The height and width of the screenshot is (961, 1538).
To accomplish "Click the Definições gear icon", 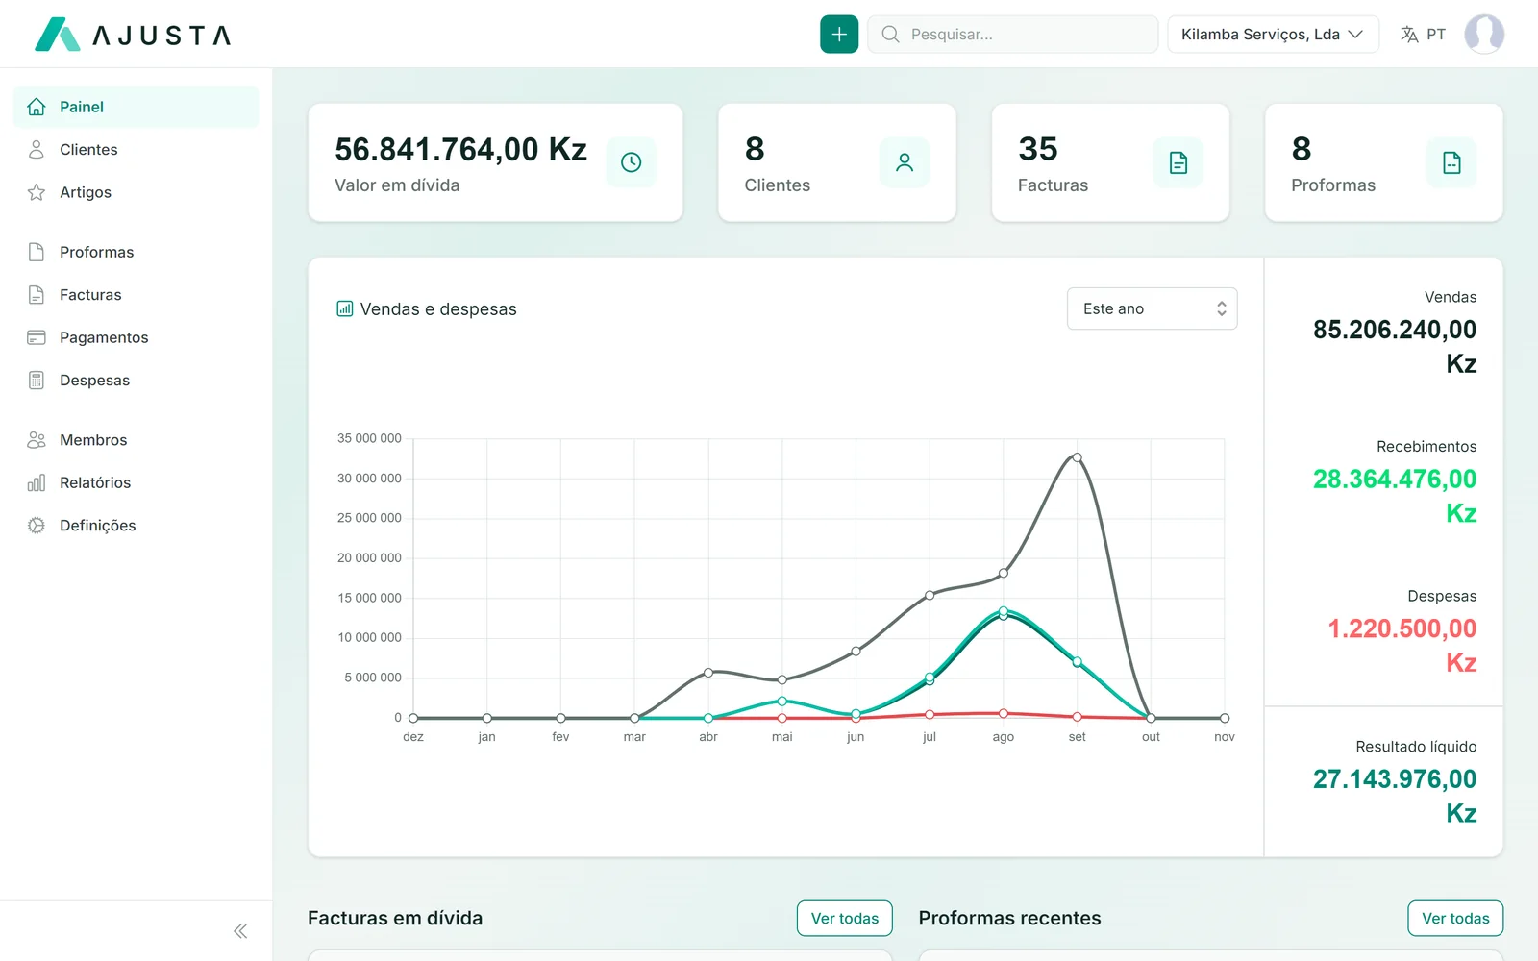I will pos(37,526).
